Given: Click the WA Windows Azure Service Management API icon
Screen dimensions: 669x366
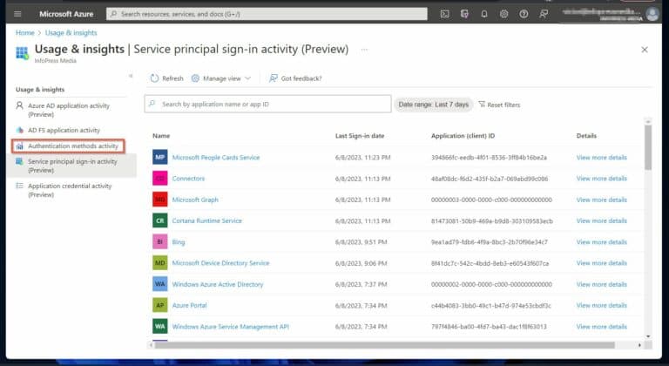Looking at the screenshot, I should click(160, 326).
